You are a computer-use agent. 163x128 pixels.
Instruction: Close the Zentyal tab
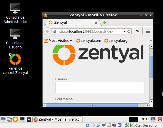point(96,23)
